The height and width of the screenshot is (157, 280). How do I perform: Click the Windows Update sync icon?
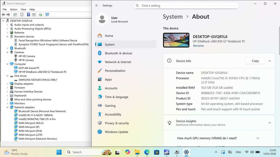pyautogui.click(x=100, y=132)
